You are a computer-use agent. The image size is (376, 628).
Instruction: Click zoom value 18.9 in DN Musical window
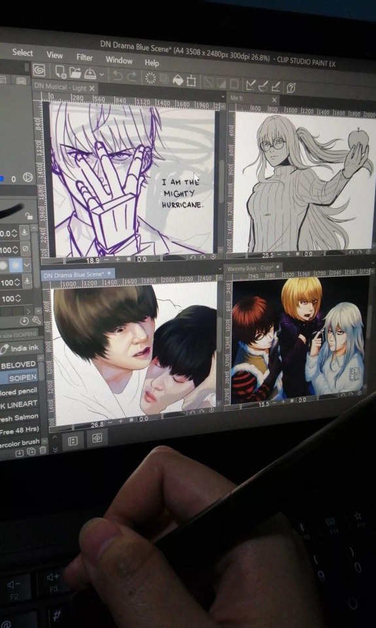click(x=92, y=260)
